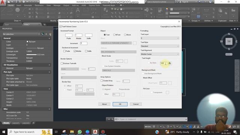
Task: Open Windows Start menu
Action: pos(3,132)
